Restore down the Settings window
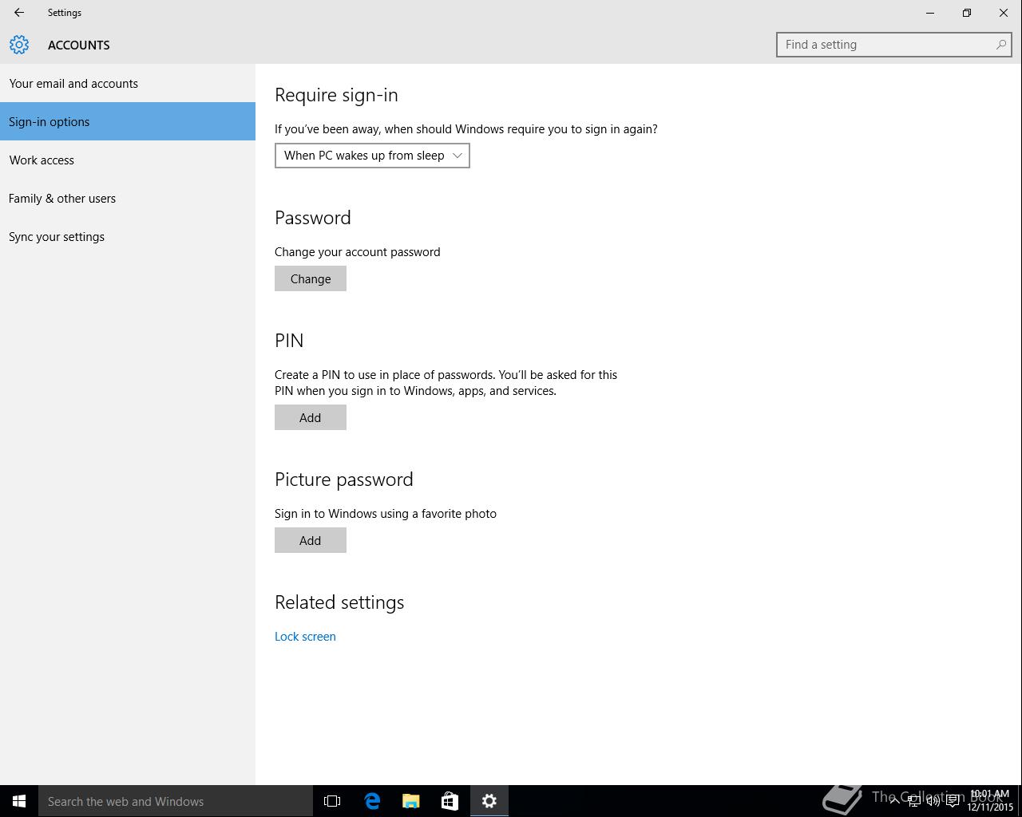The image size is (1022, 817). click(x=967, y=13)
